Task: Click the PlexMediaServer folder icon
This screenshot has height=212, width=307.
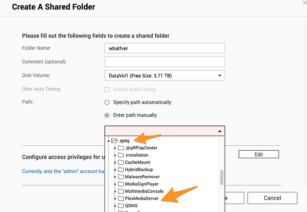Action: 121,199
